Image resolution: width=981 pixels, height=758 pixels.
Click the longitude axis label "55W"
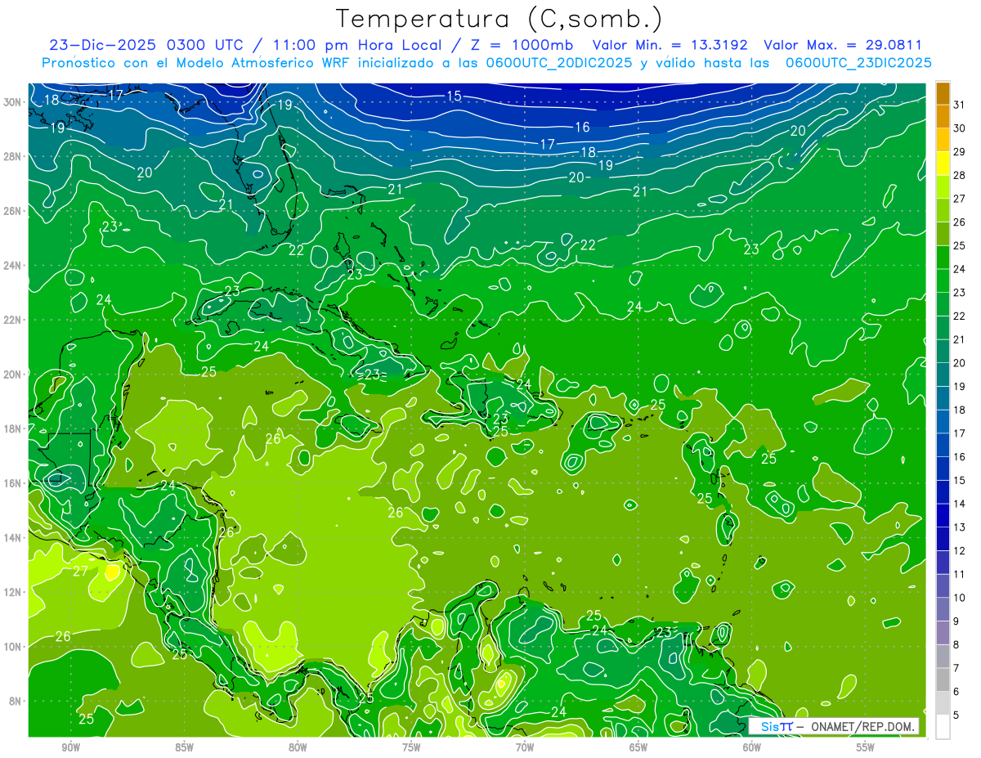[866, 747]
